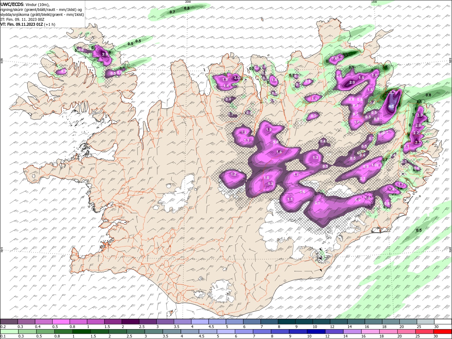Click the 'Vindur (10m)' text in the header
Screen dimensions: 452x339
37,4
